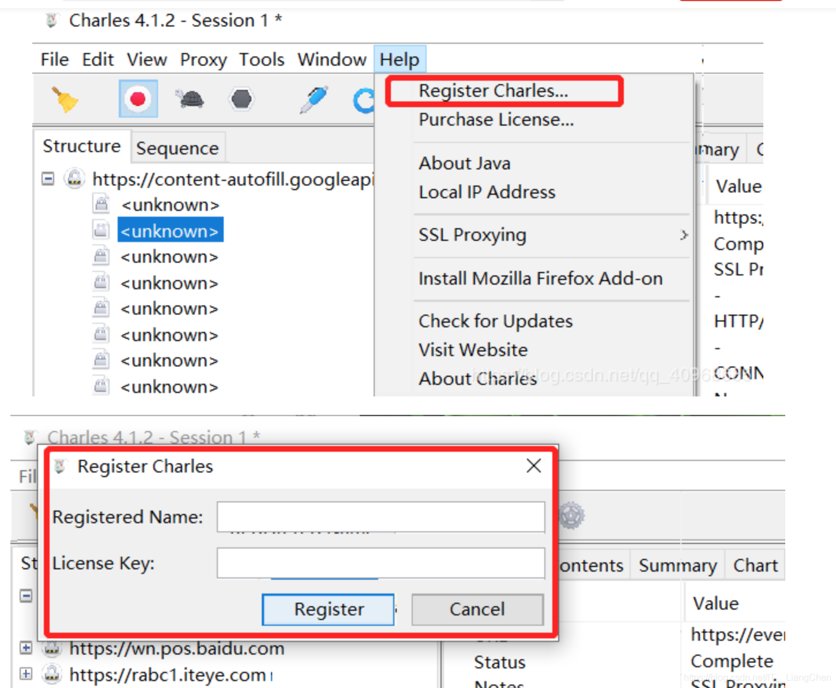Expand the wn.pos.baidu.com tree node

(x=26, y=648)
